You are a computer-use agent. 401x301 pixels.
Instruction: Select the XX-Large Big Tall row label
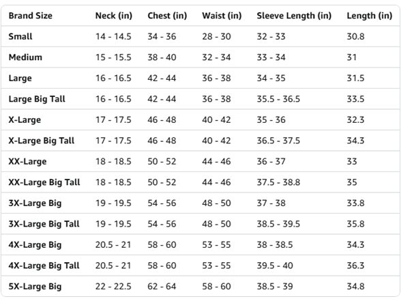[x=44, y=182]
